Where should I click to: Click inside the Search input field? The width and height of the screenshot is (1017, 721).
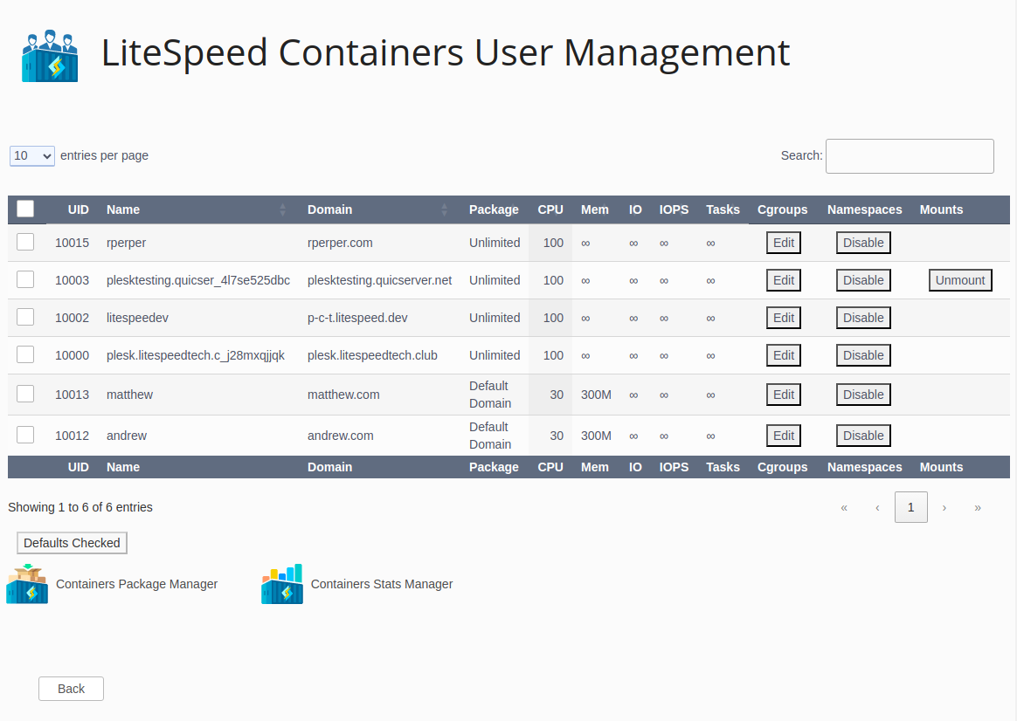coord(910,155)
